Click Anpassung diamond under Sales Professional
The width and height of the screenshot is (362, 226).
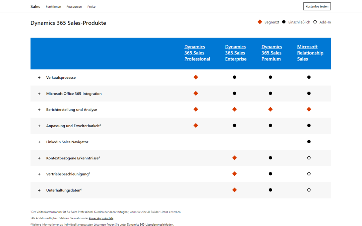[196, 126]
